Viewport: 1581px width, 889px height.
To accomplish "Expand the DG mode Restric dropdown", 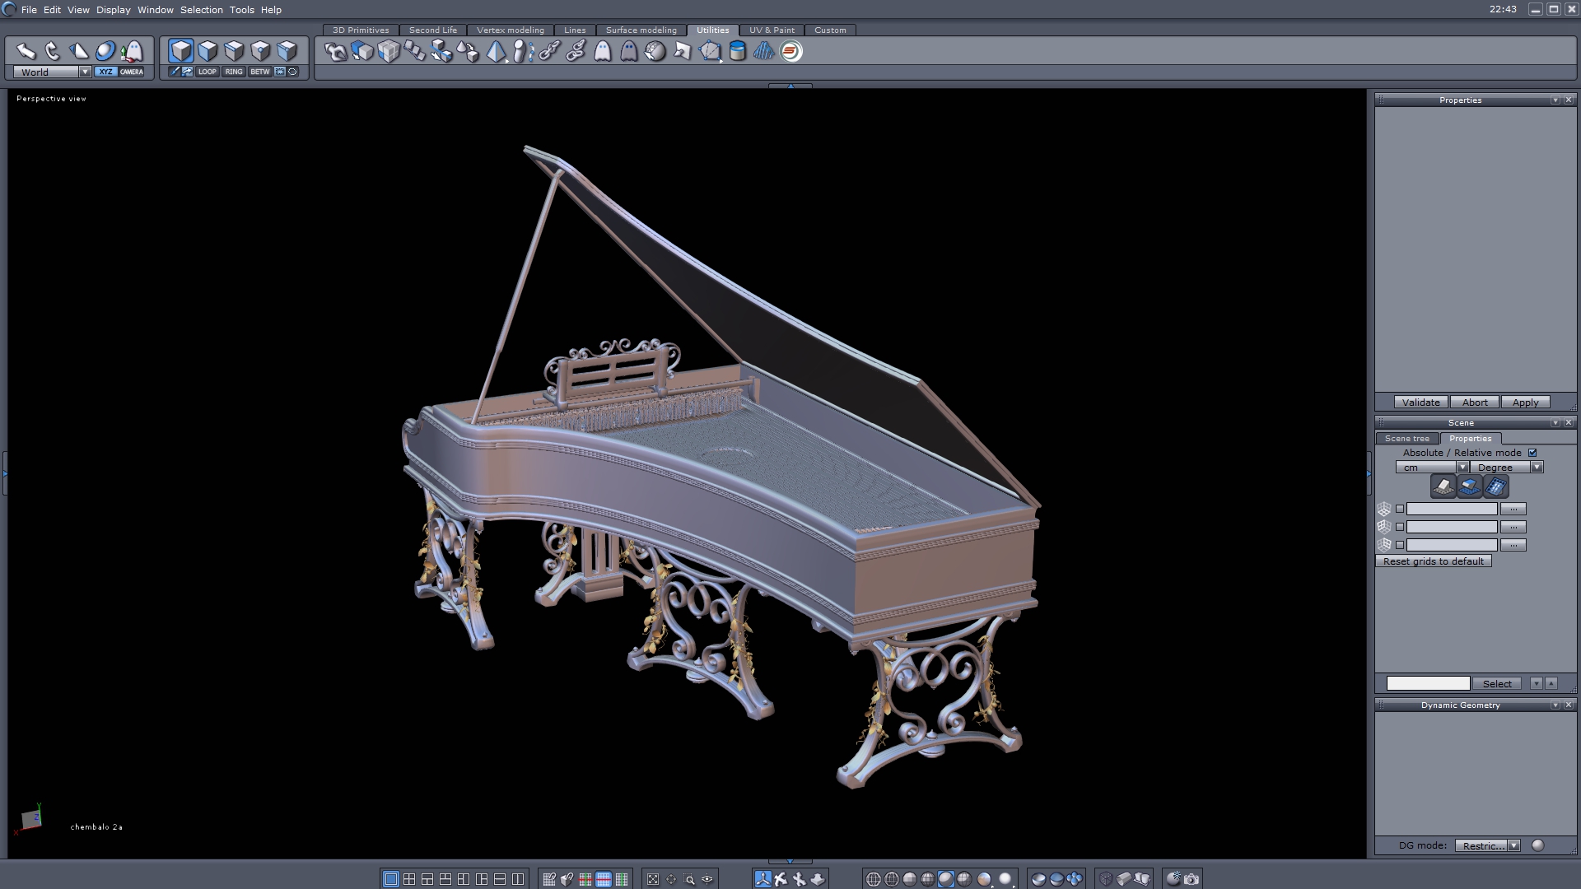I will pyautogui.click(x=1513, y=845).
